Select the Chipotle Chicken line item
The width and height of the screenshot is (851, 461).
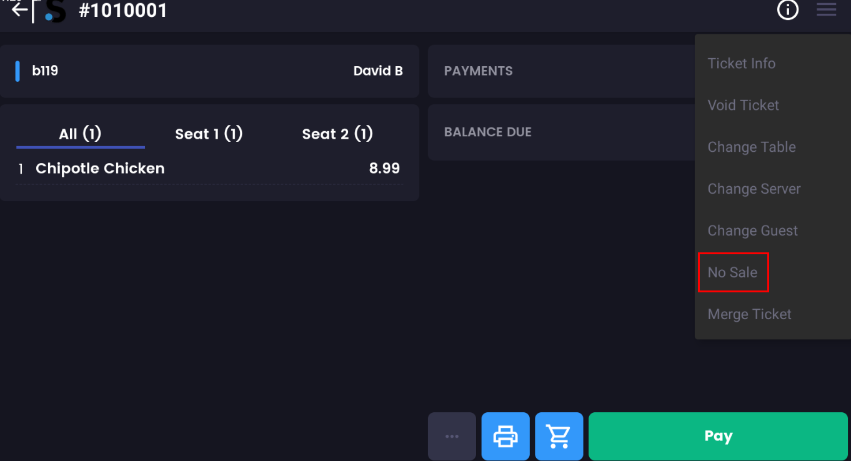point(100,169)
